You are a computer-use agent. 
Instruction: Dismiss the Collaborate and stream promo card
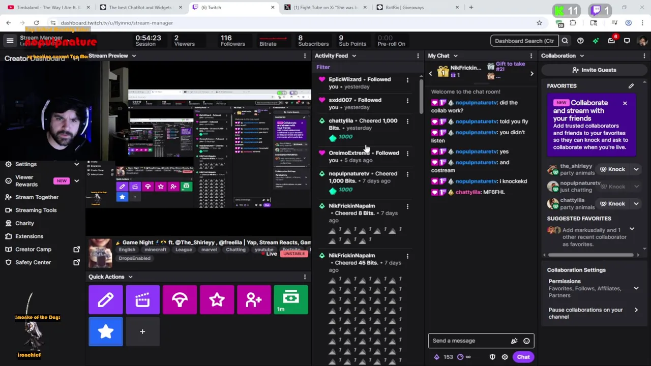(625, 104)
